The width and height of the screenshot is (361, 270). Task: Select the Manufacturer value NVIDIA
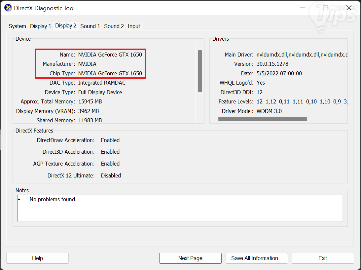[87, 64]
